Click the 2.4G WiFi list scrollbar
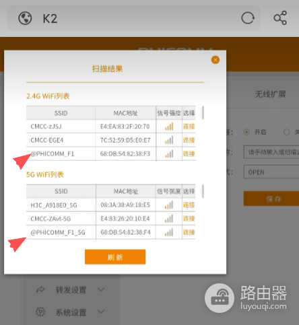 point(203,113)
